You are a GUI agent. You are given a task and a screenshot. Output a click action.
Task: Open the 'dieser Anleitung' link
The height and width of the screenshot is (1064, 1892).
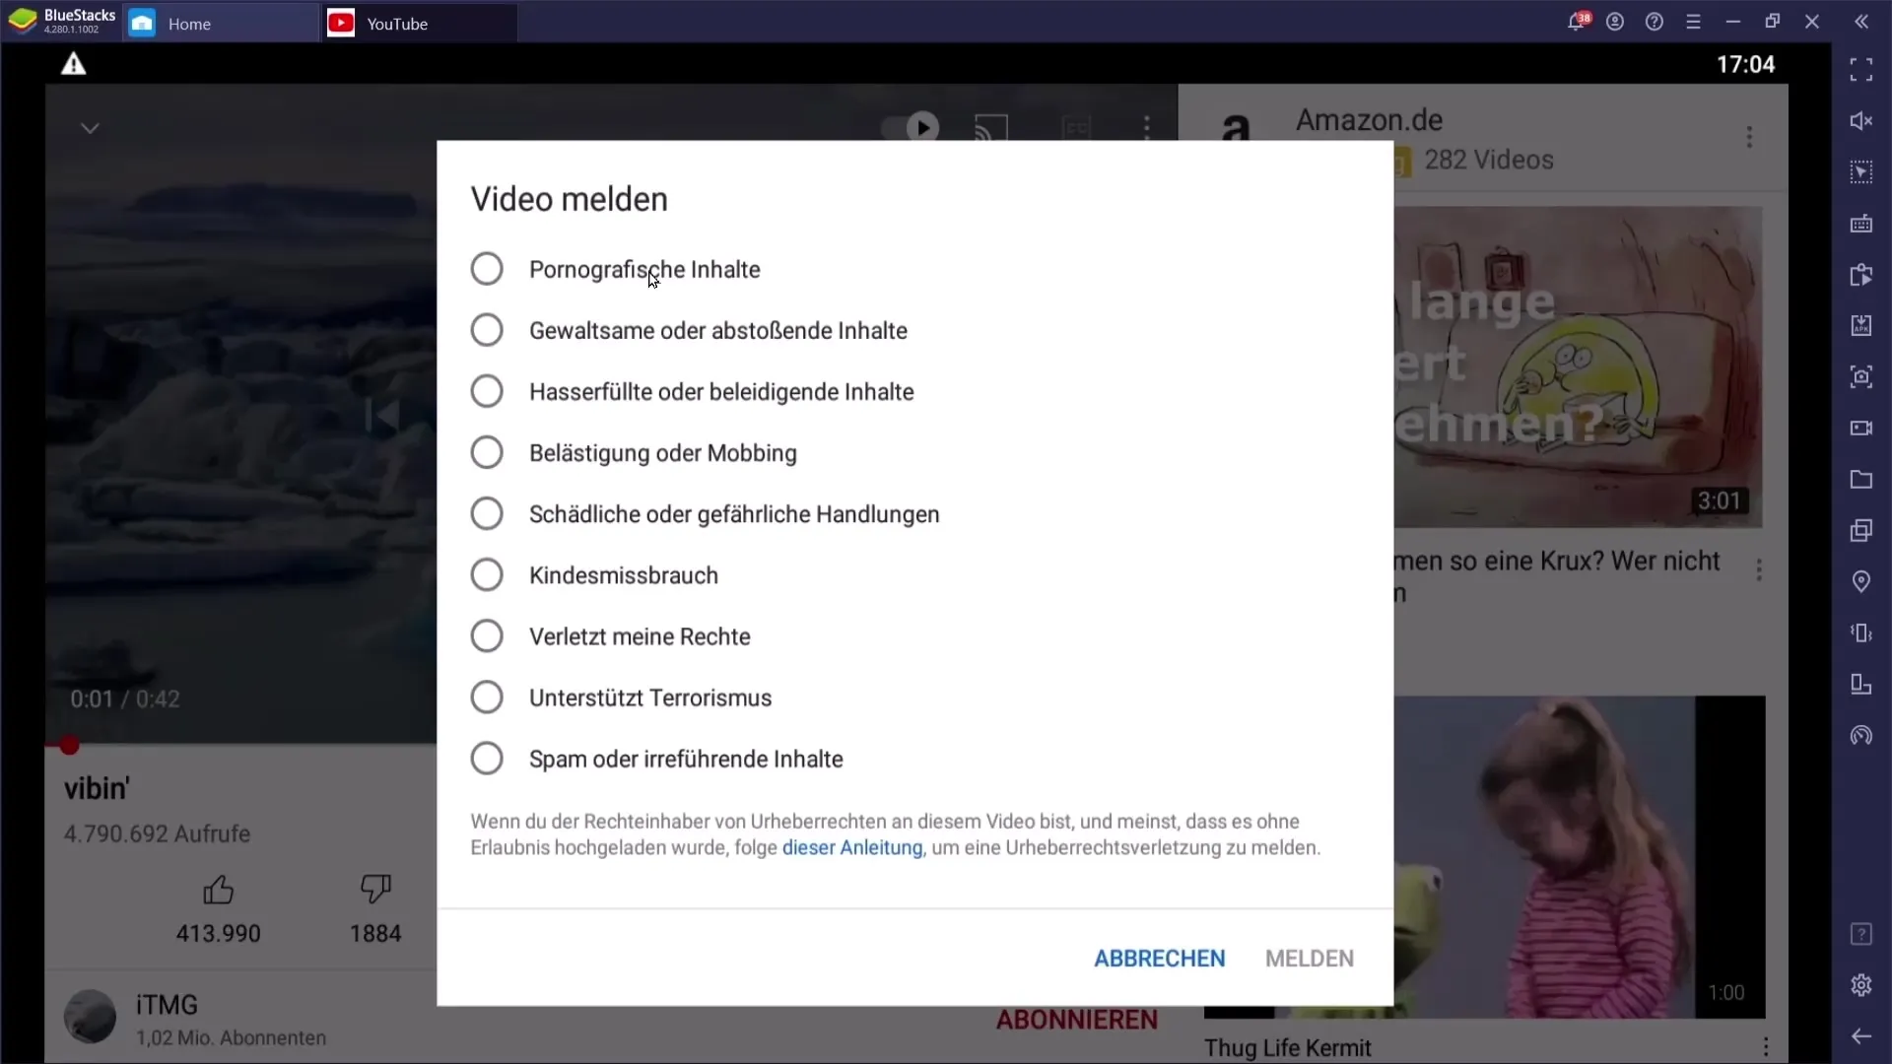852,848
